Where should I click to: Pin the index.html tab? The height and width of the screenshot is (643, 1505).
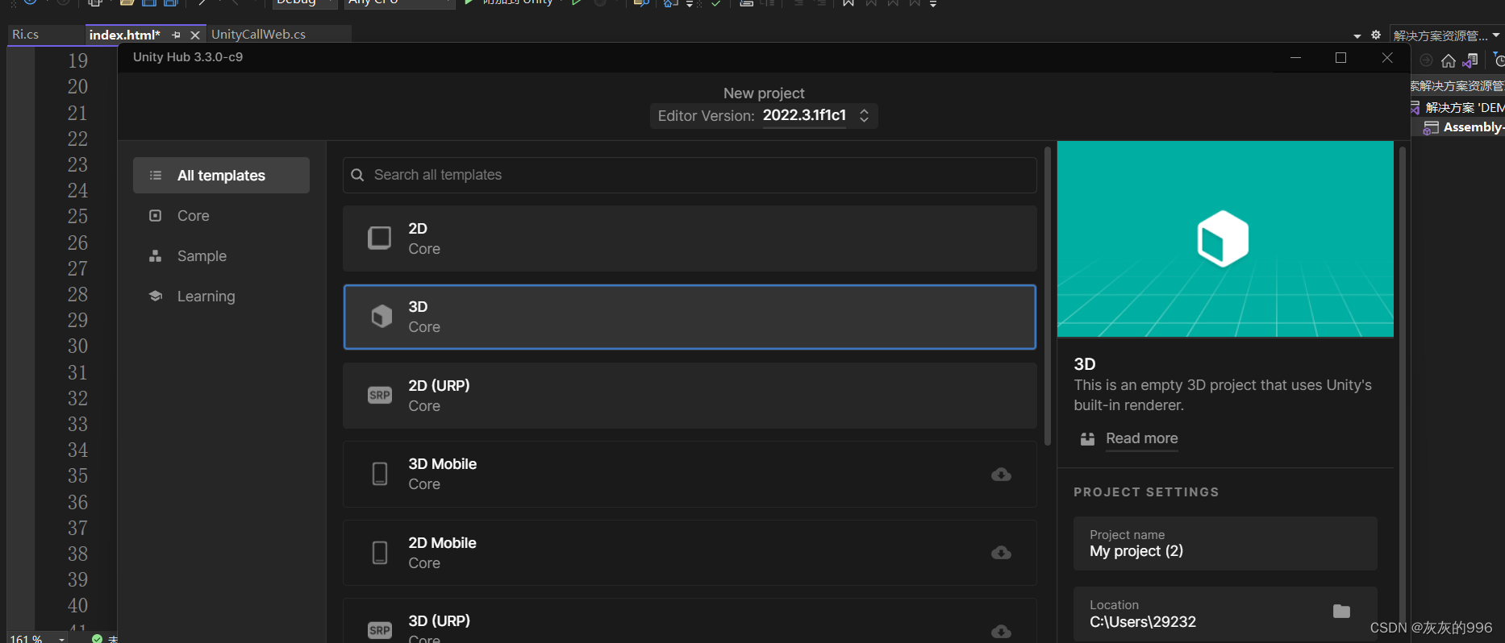pyautogui.click(x=176, y=35)
